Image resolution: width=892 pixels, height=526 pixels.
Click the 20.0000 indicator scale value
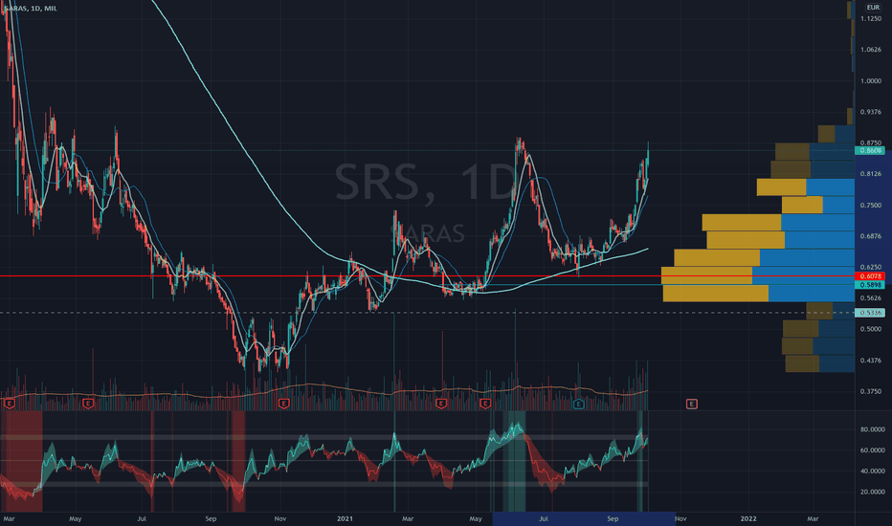tap(872, 492)
